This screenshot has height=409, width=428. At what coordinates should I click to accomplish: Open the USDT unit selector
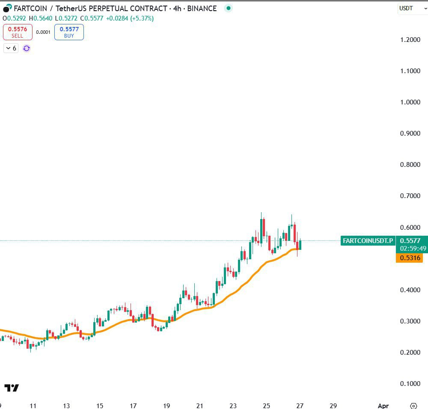(x=405, y=8)
